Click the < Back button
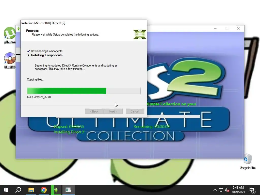Image resolution: width=260 pixels, height=195 pixels. click(94, 111)
